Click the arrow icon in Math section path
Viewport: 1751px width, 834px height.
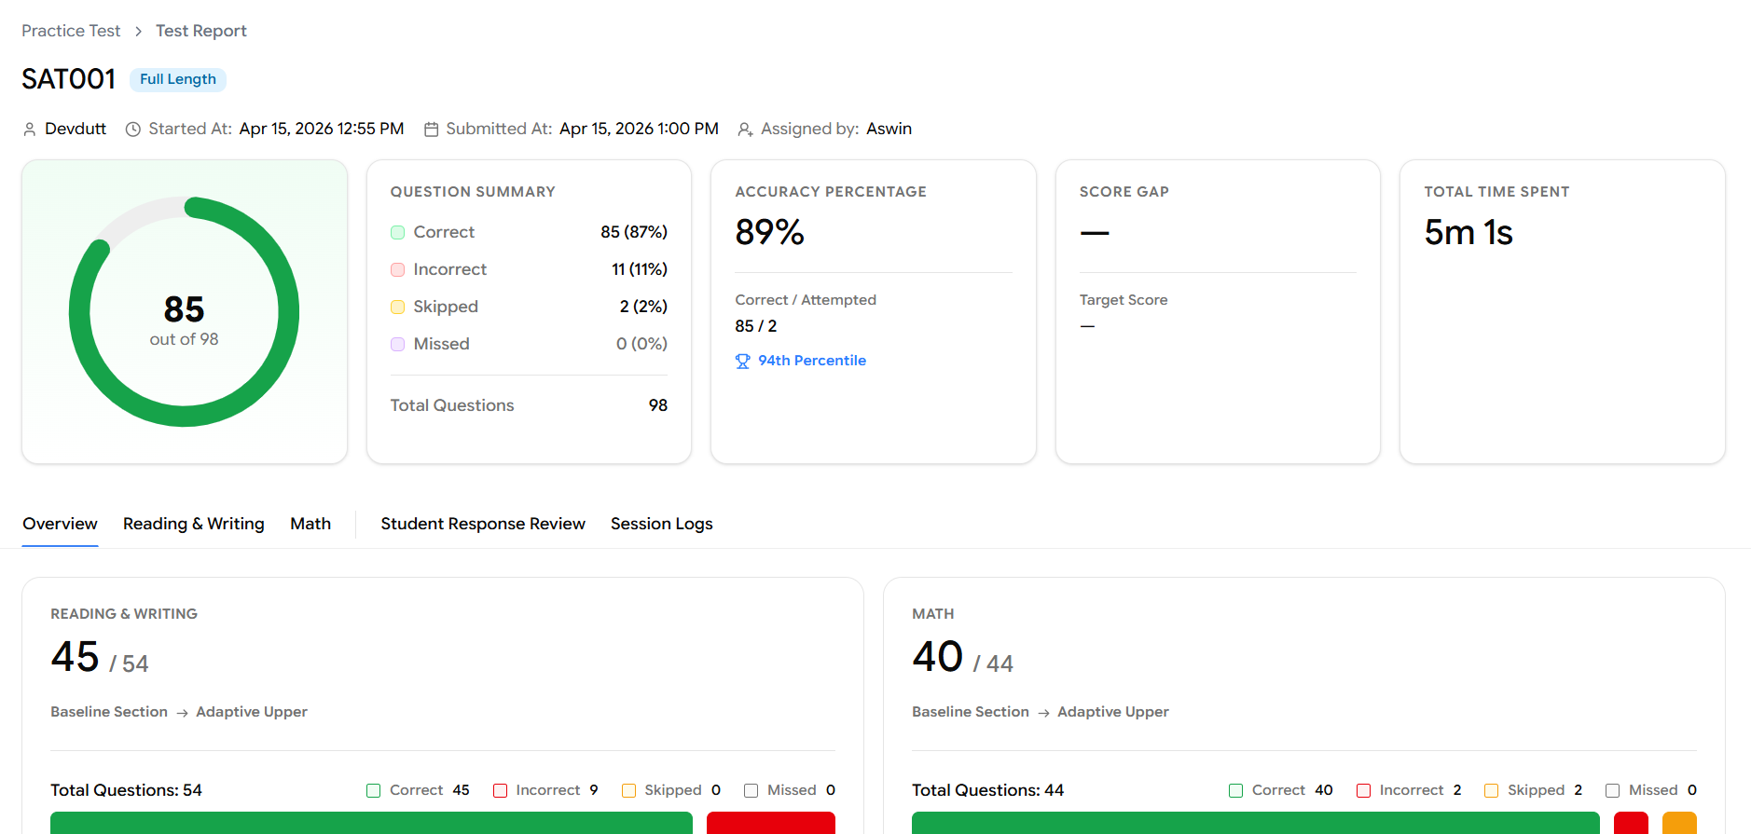pos(1043,713)
